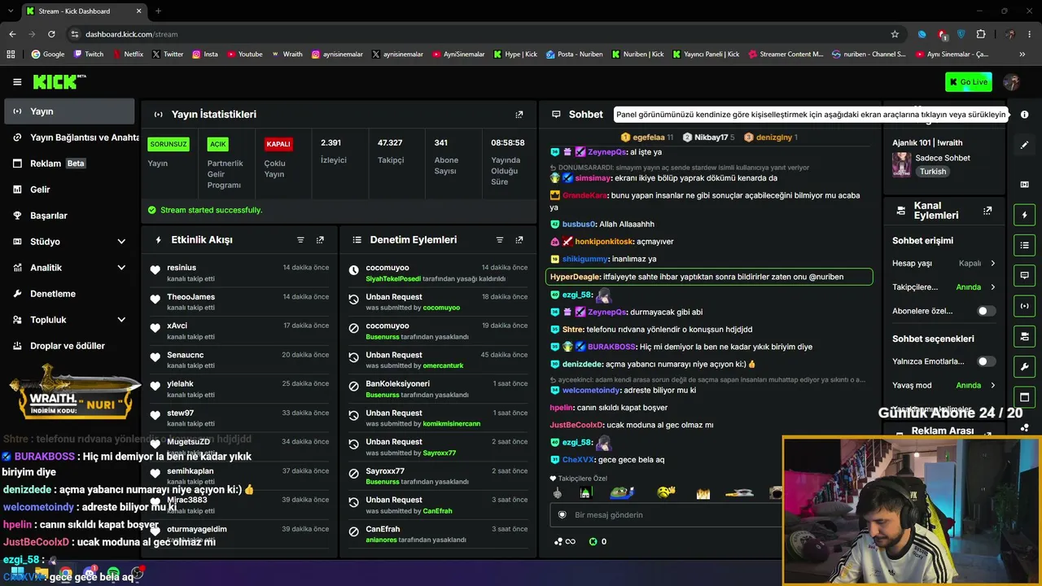Click the window layout icon in right toolbar
This screenshot has height=586, width=1042.
click(1025, 397)
